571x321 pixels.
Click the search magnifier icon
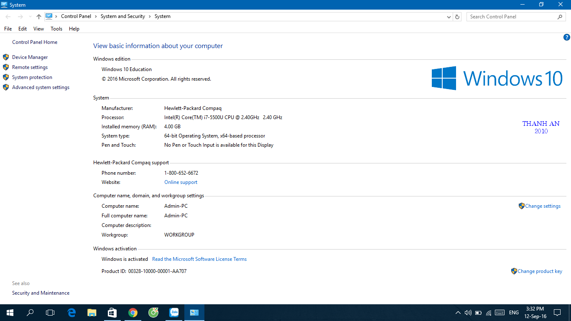560,17
